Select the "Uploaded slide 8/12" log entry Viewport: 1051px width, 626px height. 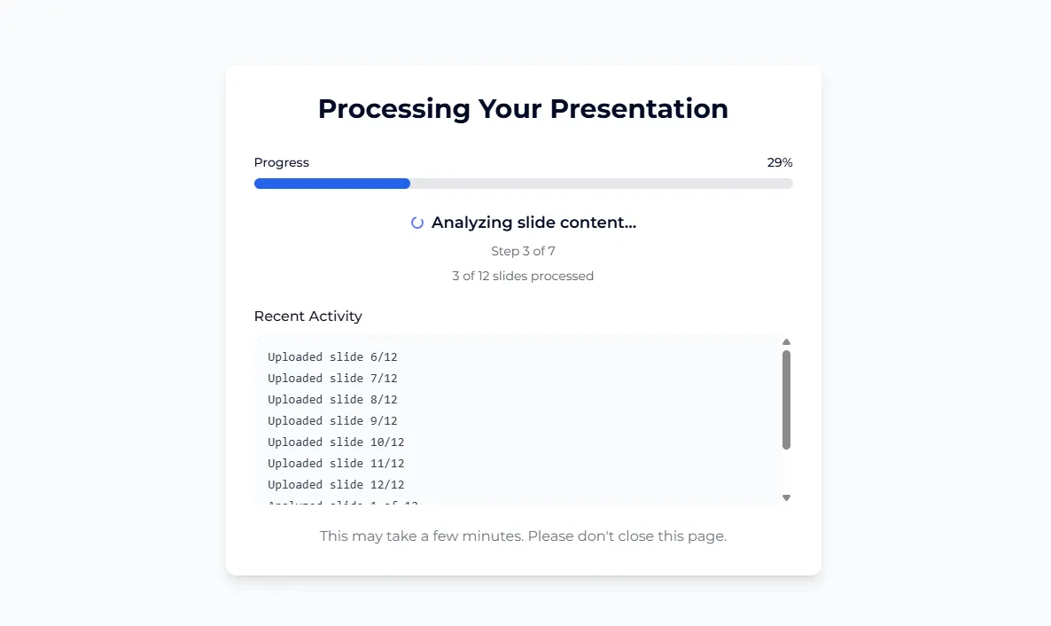(332, 400)
